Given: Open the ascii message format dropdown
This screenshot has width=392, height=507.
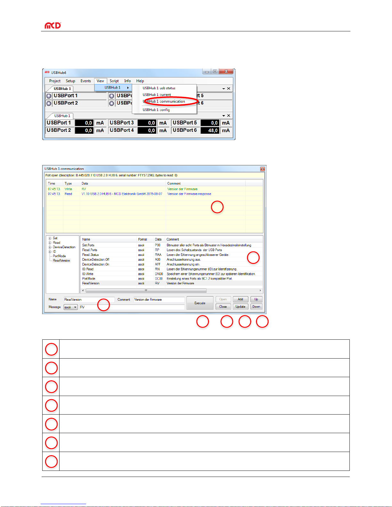Looking at the screenshot, I should (x=71, y=307).
